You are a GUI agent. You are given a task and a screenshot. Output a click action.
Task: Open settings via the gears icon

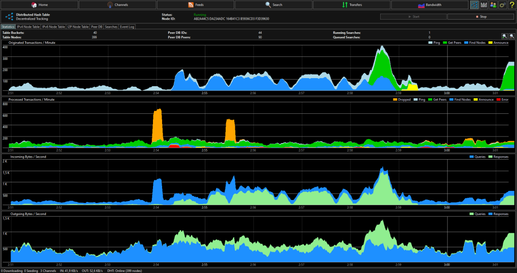(502, 5)
